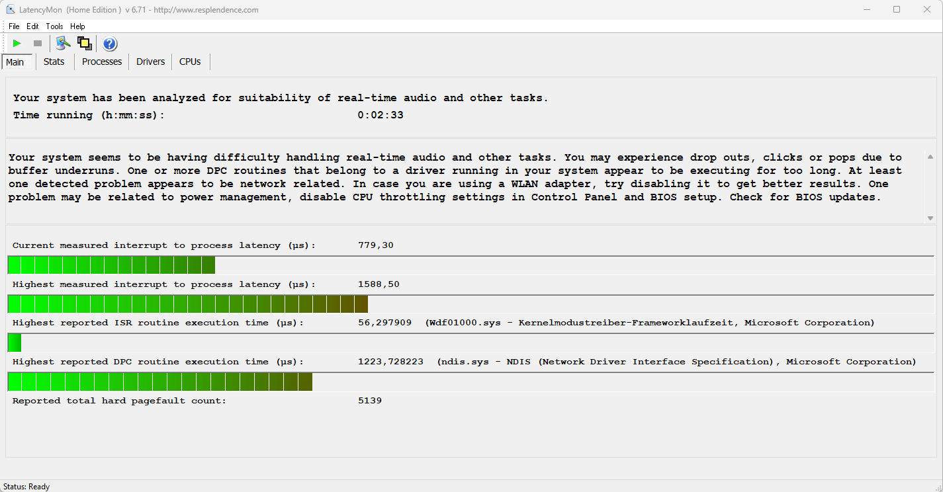
Task: Open the Help menu
Action: tap(77, 26)
